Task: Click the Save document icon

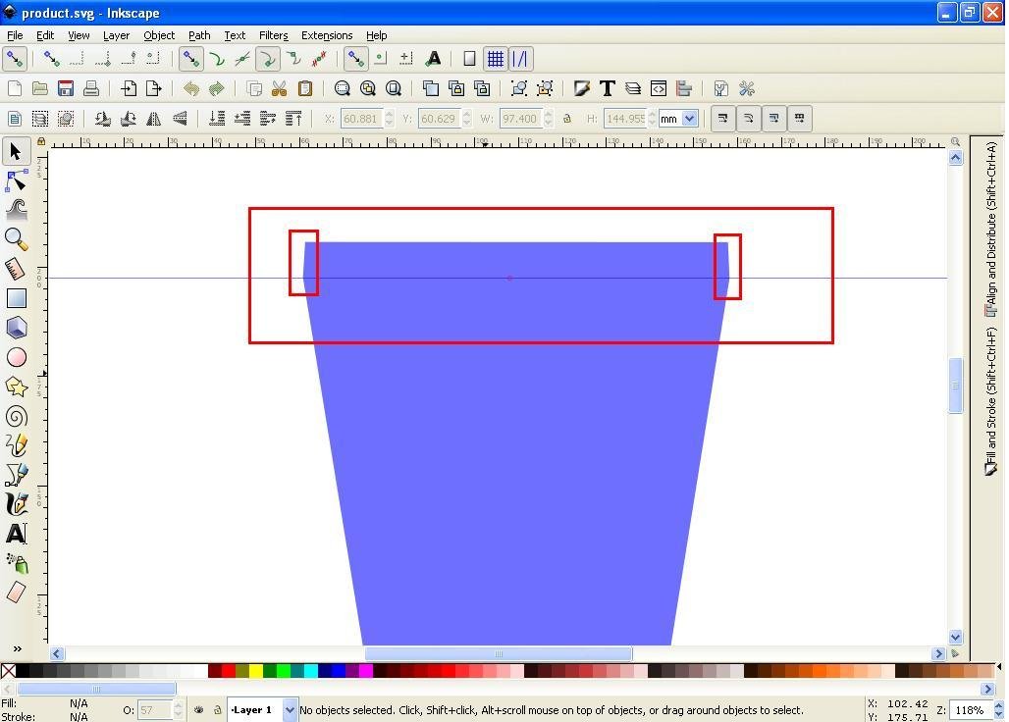Action: pyautogui.click(x=65, y=88)
